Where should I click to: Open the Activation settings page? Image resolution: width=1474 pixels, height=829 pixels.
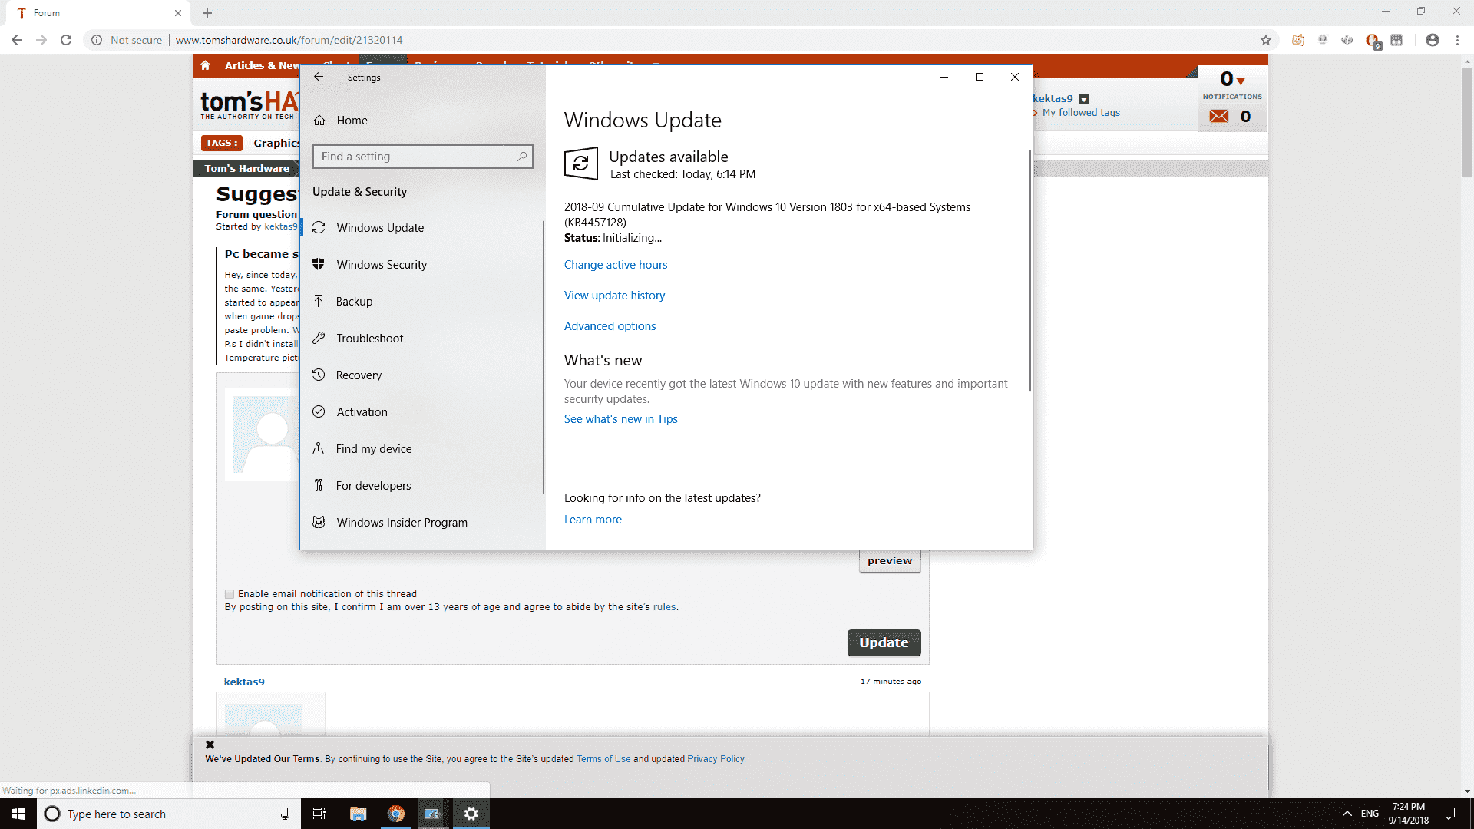coord(422,412)
